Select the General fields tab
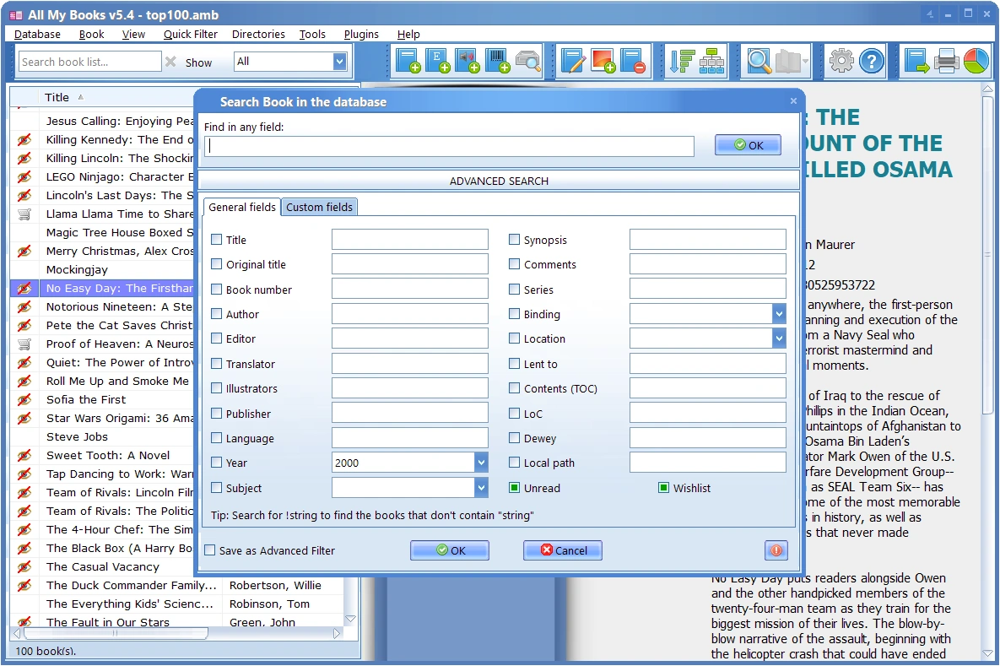Screen dimensions: 1000x666 tap(242, 207)
